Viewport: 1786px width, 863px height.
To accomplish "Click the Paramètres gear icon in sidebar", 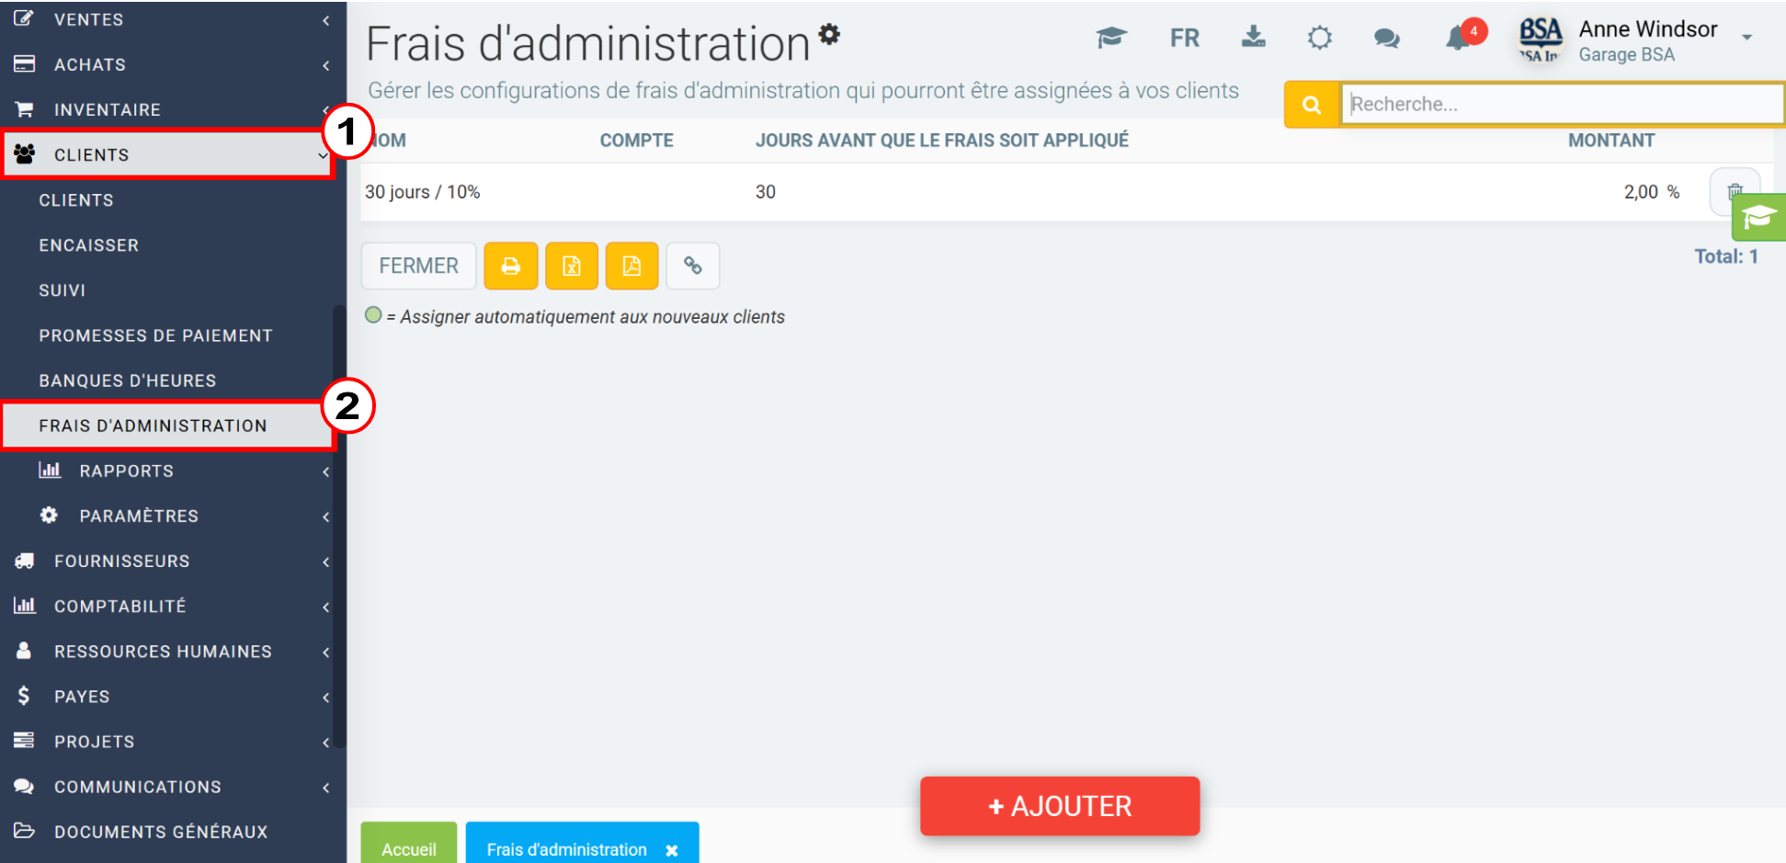I will coord(49,515).
